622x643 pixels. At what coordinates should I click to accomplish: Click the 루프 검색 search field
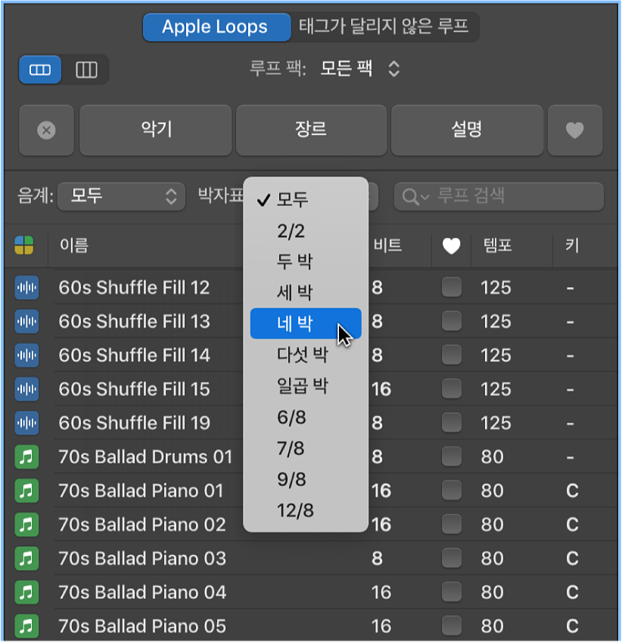(515, 197)
